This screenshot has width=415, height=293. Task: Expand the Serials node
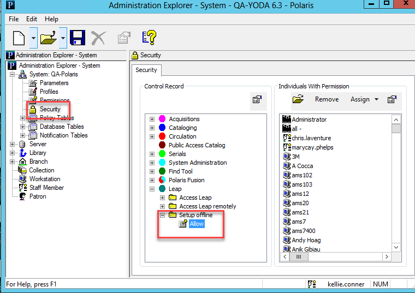pyautogui.click(x=152, y=154)
